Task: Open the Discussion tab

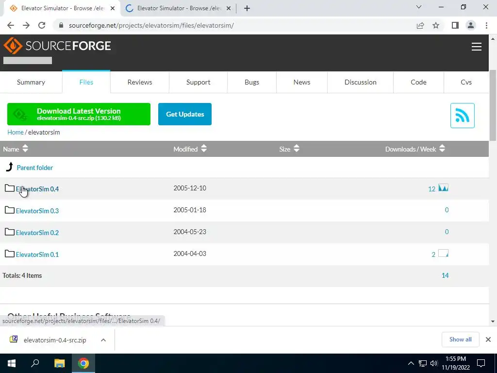Action: pyautogui.click(x=361, y=82)
